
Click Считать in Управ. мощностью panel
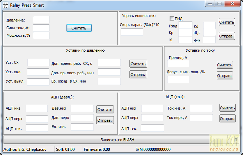pyautogui.click(x=227, y=22)
